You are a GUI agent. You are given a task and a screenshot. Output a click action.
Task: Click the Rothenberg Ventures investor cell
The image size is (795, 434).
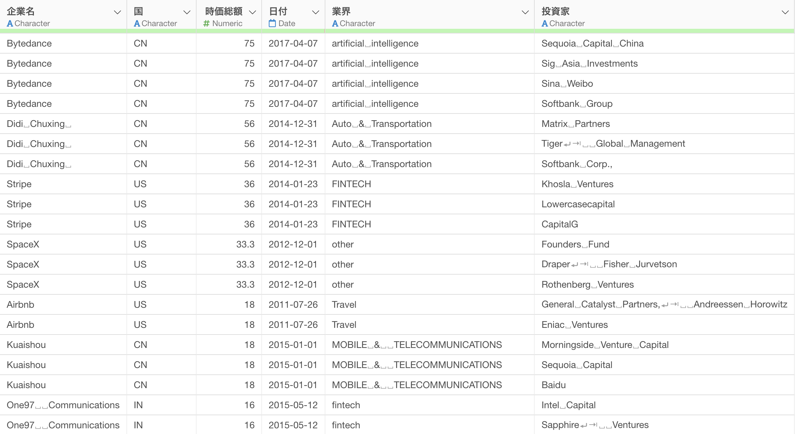tap(665, 285)
